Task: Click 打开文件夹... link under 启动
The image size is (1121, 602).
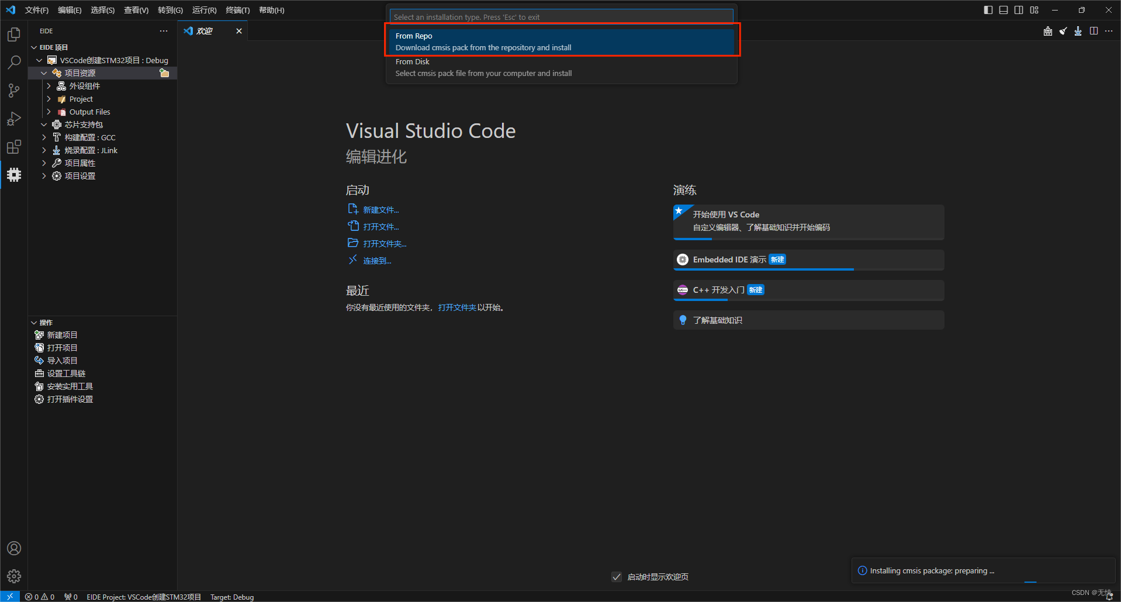Action: [x=385, y=244]
